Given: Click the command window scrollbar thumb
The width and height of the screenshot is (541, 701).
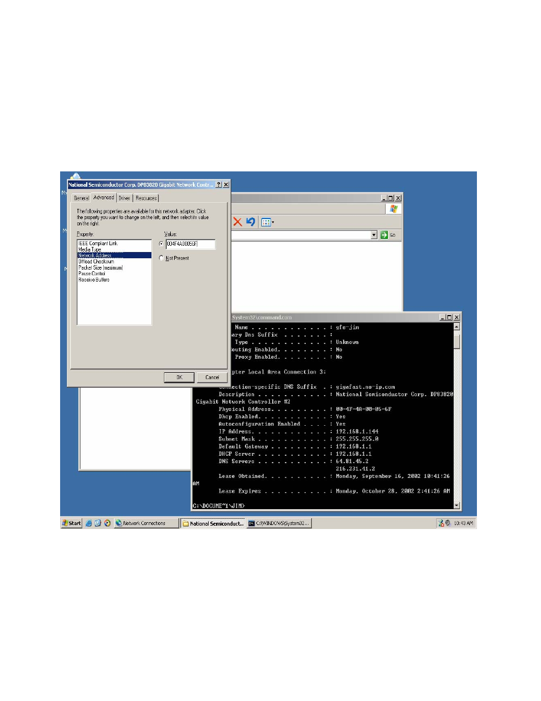Looking at the screenshot, I should pyautogui.click(x=457, y=341).
